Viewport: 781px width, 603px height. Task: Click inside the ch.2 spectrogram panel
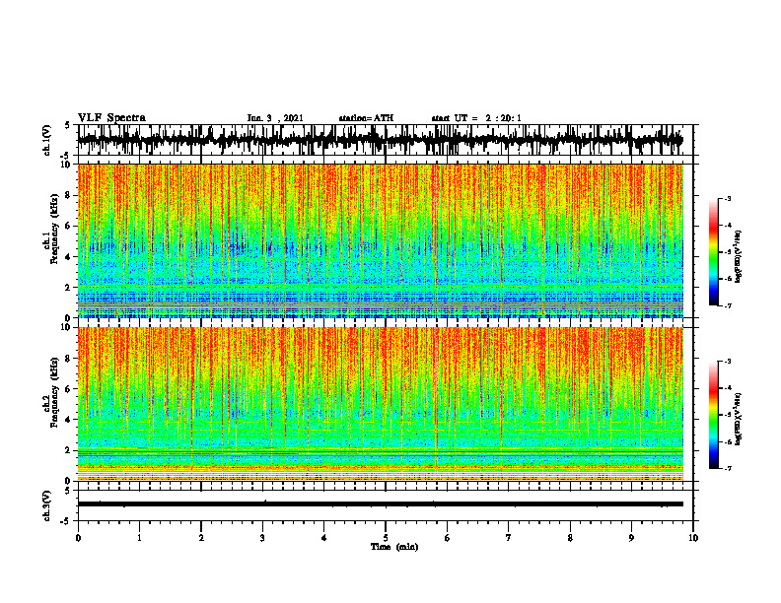[380, 404]
